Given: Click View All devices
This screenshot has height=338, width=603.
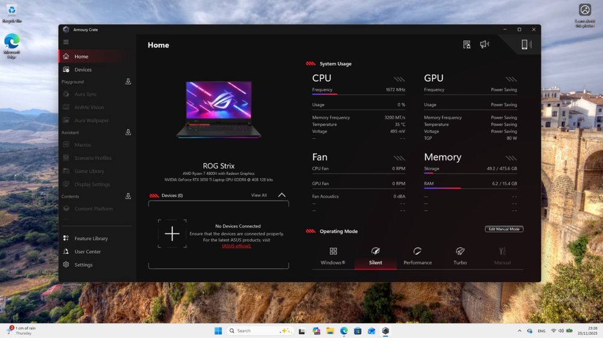Looking at the screenshot, I should pyautogui.click(x=259, y=195).
